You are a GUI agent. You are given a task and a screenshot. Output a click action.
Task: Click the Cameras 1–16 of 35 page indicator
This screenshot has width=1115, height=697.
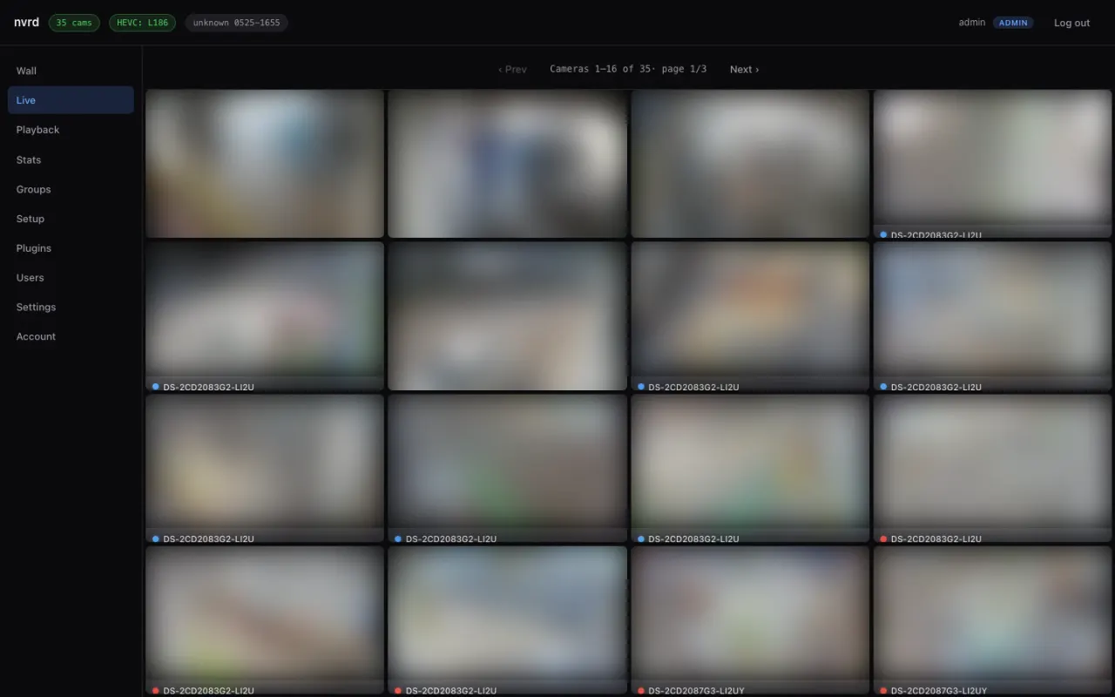628,70
